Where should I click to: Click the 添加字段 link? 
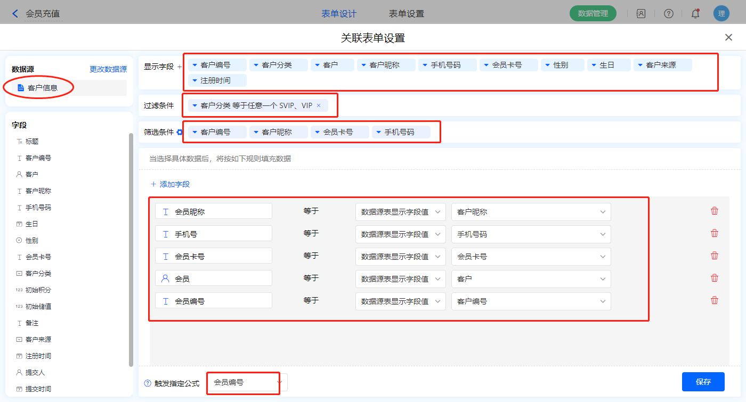tap(170, 184)
